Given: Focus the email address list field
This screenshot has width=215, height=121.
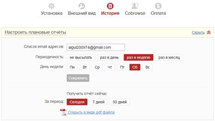Looking at the screenshot, I should click(96, 47).
